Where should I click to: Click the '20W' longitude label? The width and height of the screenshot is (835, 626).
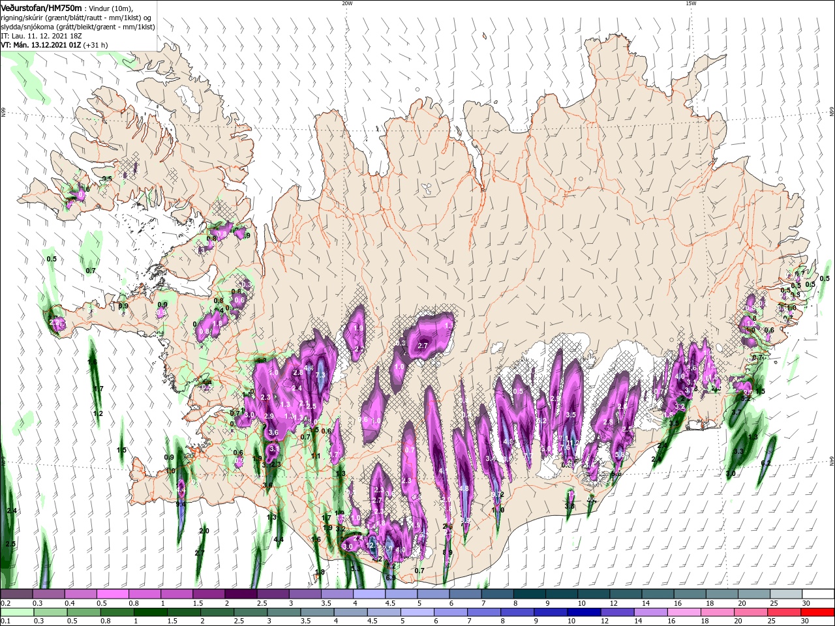347,3
